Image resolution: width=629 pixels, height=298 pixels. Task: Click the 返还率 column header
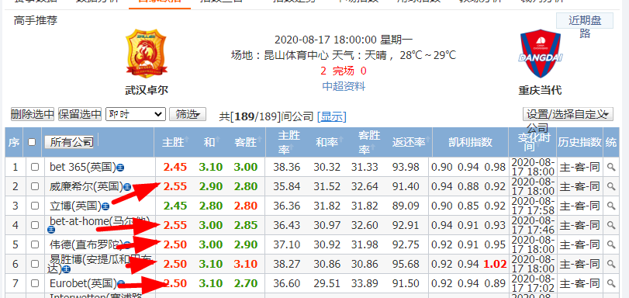tap(409, 142)
